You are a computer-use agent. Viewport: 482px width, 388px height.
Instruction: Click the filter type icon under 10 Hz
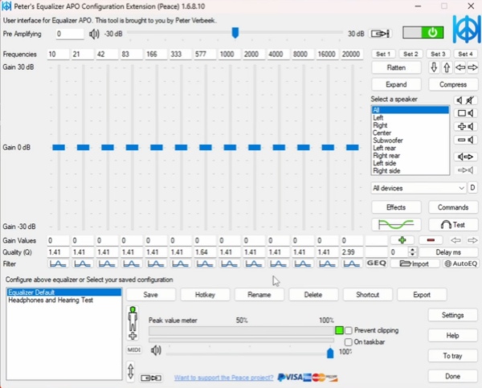coord(58,263)
